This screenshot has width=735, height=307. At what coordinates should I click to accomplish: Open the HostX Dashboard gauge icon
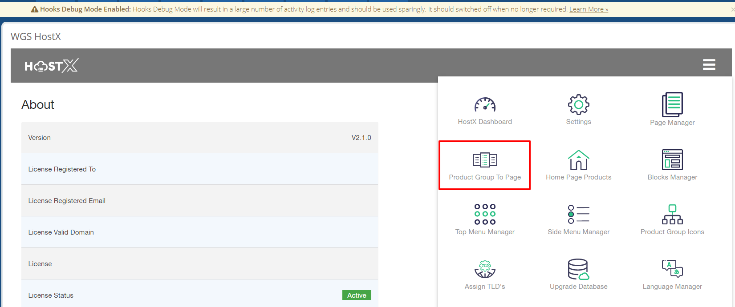click(x=485, y=105)
